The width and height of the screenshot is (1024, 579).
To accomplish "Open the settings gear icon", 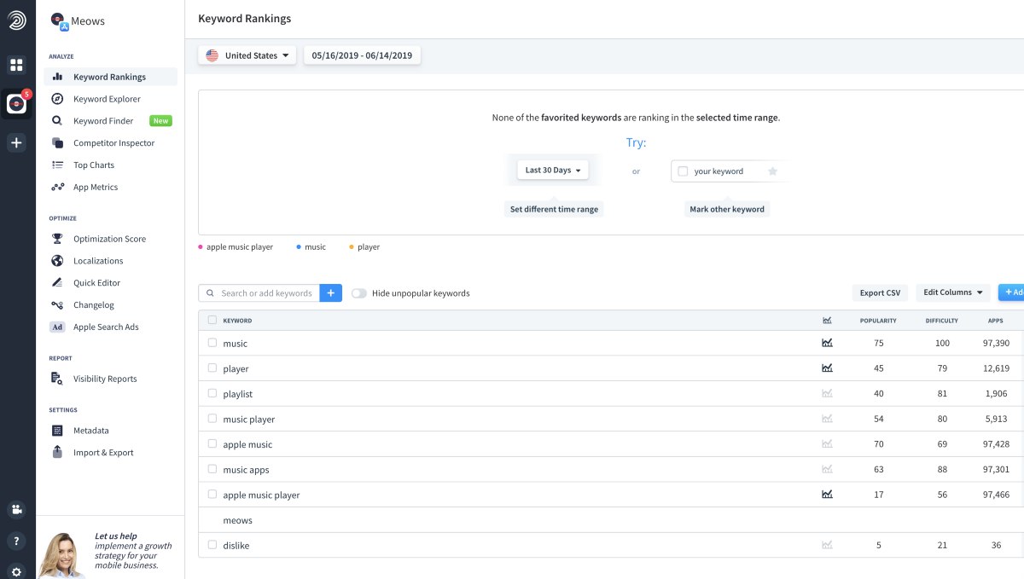I will [17, 570].
